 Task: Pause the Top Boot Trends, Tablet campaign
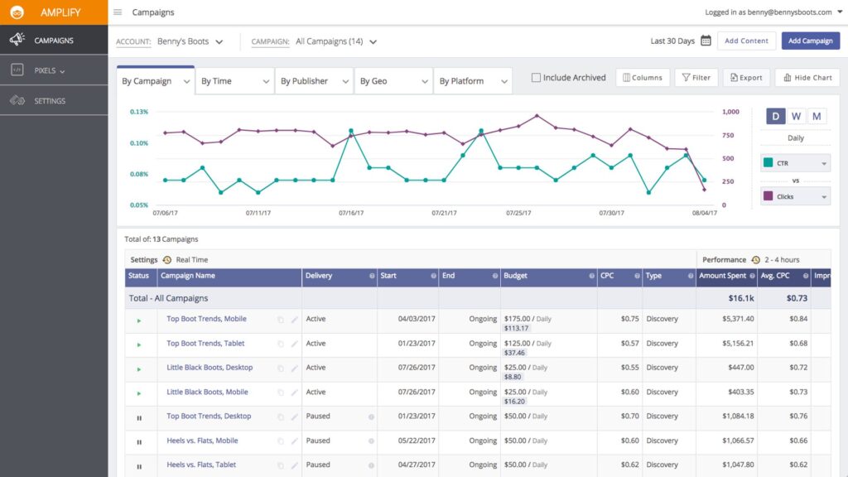tap(140, 343)
